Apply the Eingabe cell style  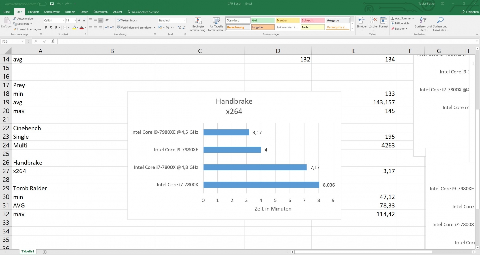pos(263,27)
